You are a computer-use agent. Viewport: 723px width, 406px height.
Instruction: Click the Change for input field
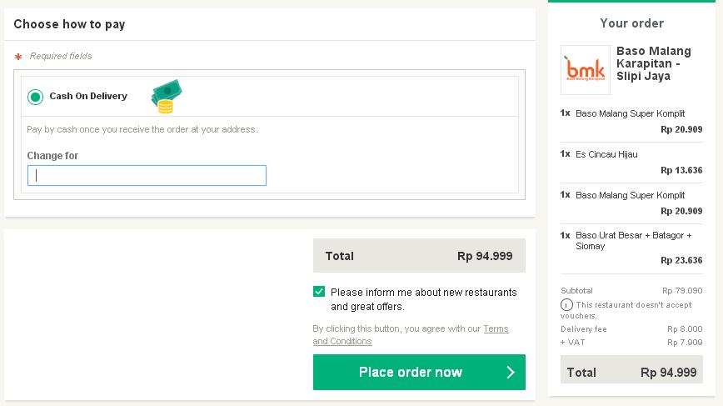point(147,175)
